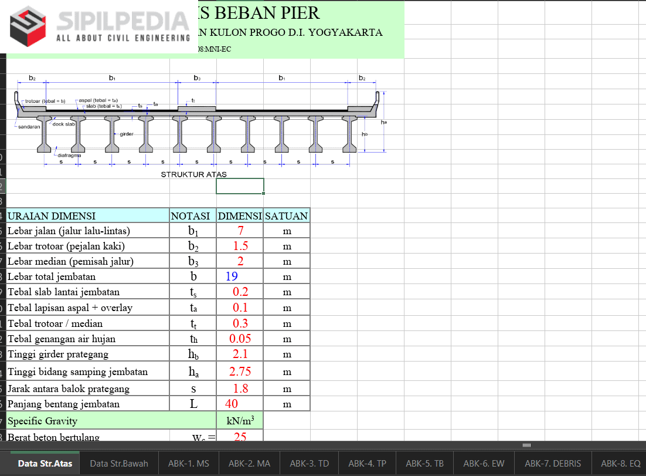Select the bridge cross-section diagram

[x=199, y=123]
